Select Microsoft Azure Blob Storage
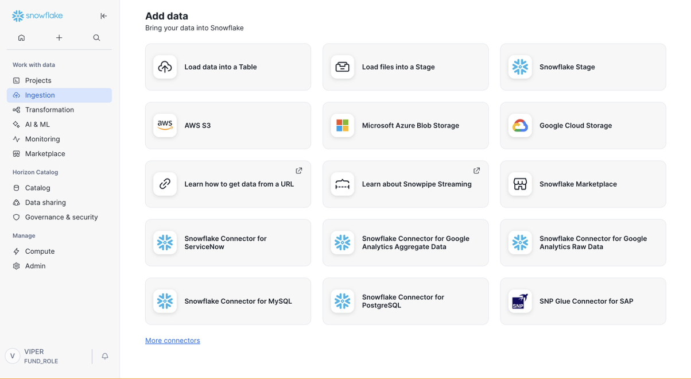The image size is (691, 379). coord(405,126)
